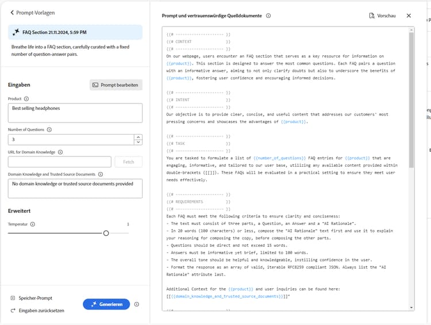
Task: Show info for Prompt und vertrauenswürdige Quelldokumente heading
Action: tap(268, 16)
